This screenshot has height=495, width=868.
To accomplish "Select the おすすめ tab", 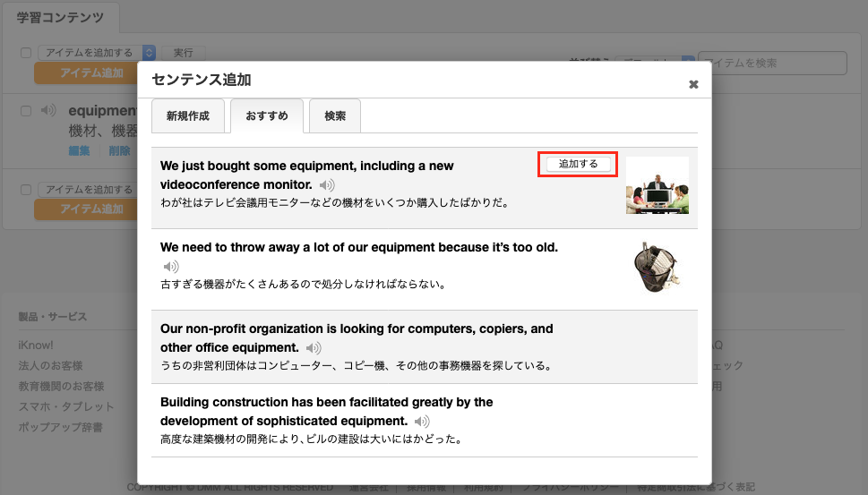I will point(267,116).
